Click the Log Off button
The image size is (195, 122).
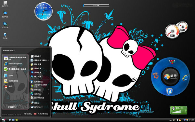[28, 114]
